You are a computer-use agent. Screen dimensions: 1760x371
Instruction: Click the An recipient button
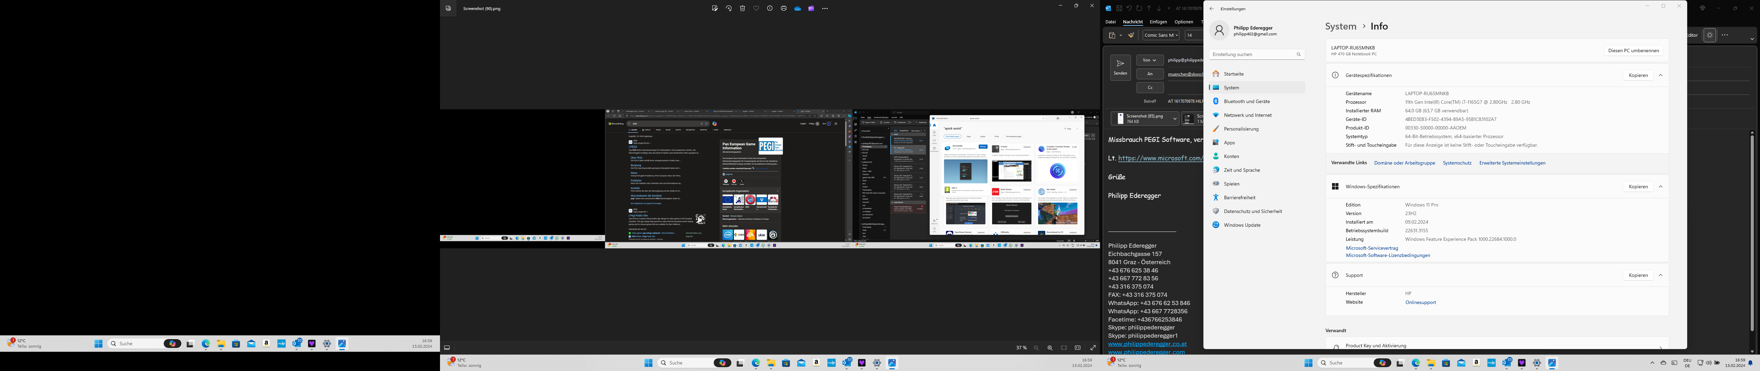click(x=1150, y=74)
